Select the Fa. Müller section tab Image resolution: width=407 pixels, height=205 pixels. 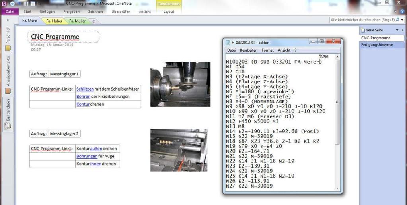(x=77, y=21)
